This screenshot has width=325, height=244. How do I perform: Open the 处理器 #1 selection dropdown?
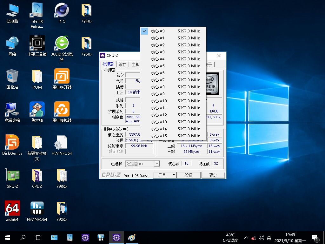click(143, 164)
